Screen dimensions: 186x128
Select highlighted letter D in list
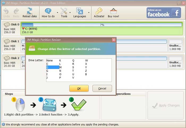pos(53,67)
